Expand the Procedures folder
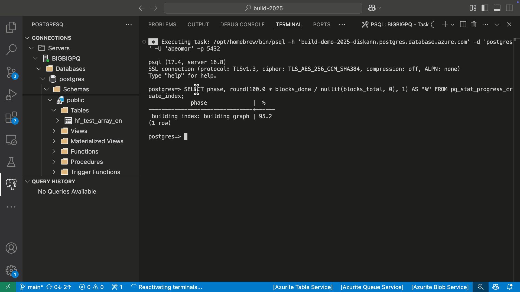This screenshot has width=520, height=292. point(54,162)
